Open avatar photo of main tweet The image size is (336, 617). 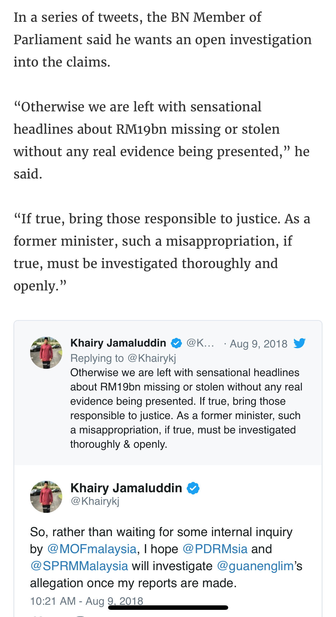pos(46,497)
